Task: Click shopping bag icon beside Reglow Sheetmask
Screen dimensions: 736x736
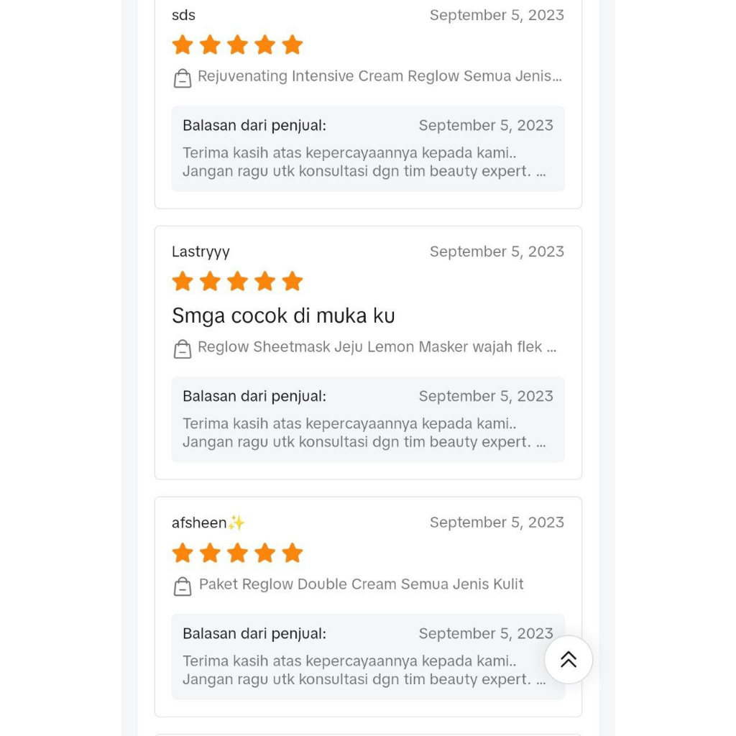Action: [183, 349]
